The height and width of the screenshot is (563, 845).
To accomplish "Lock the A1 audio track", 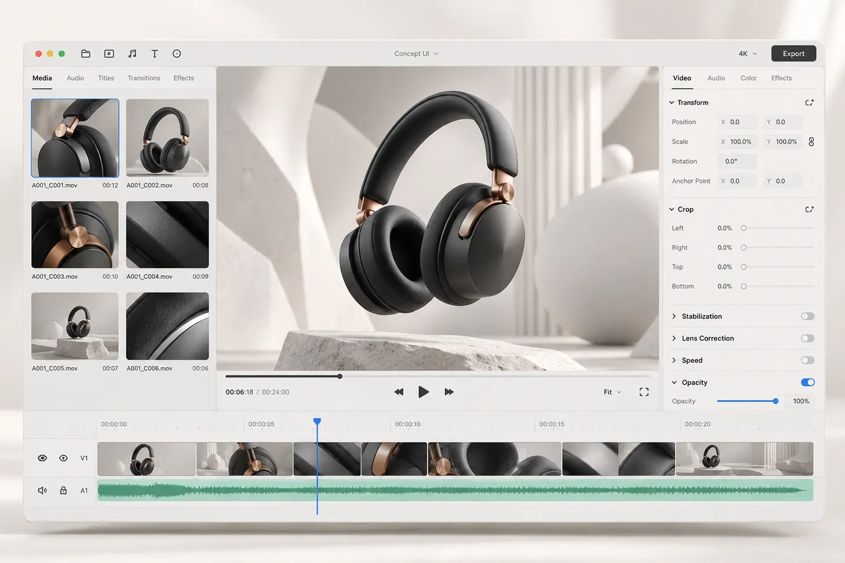I will pyautogui.click(x=63, y=490).
